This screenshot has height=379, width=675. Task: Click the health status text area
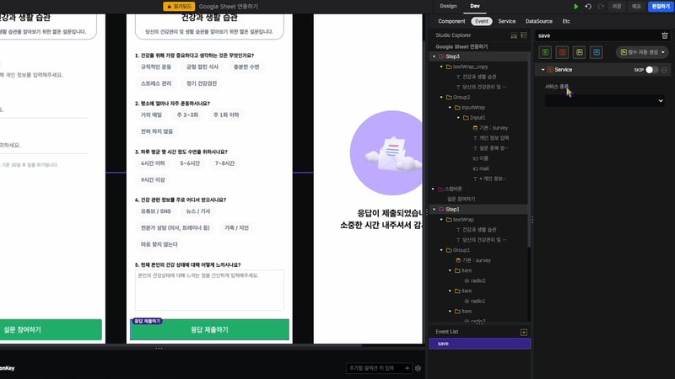pos(209,290)
